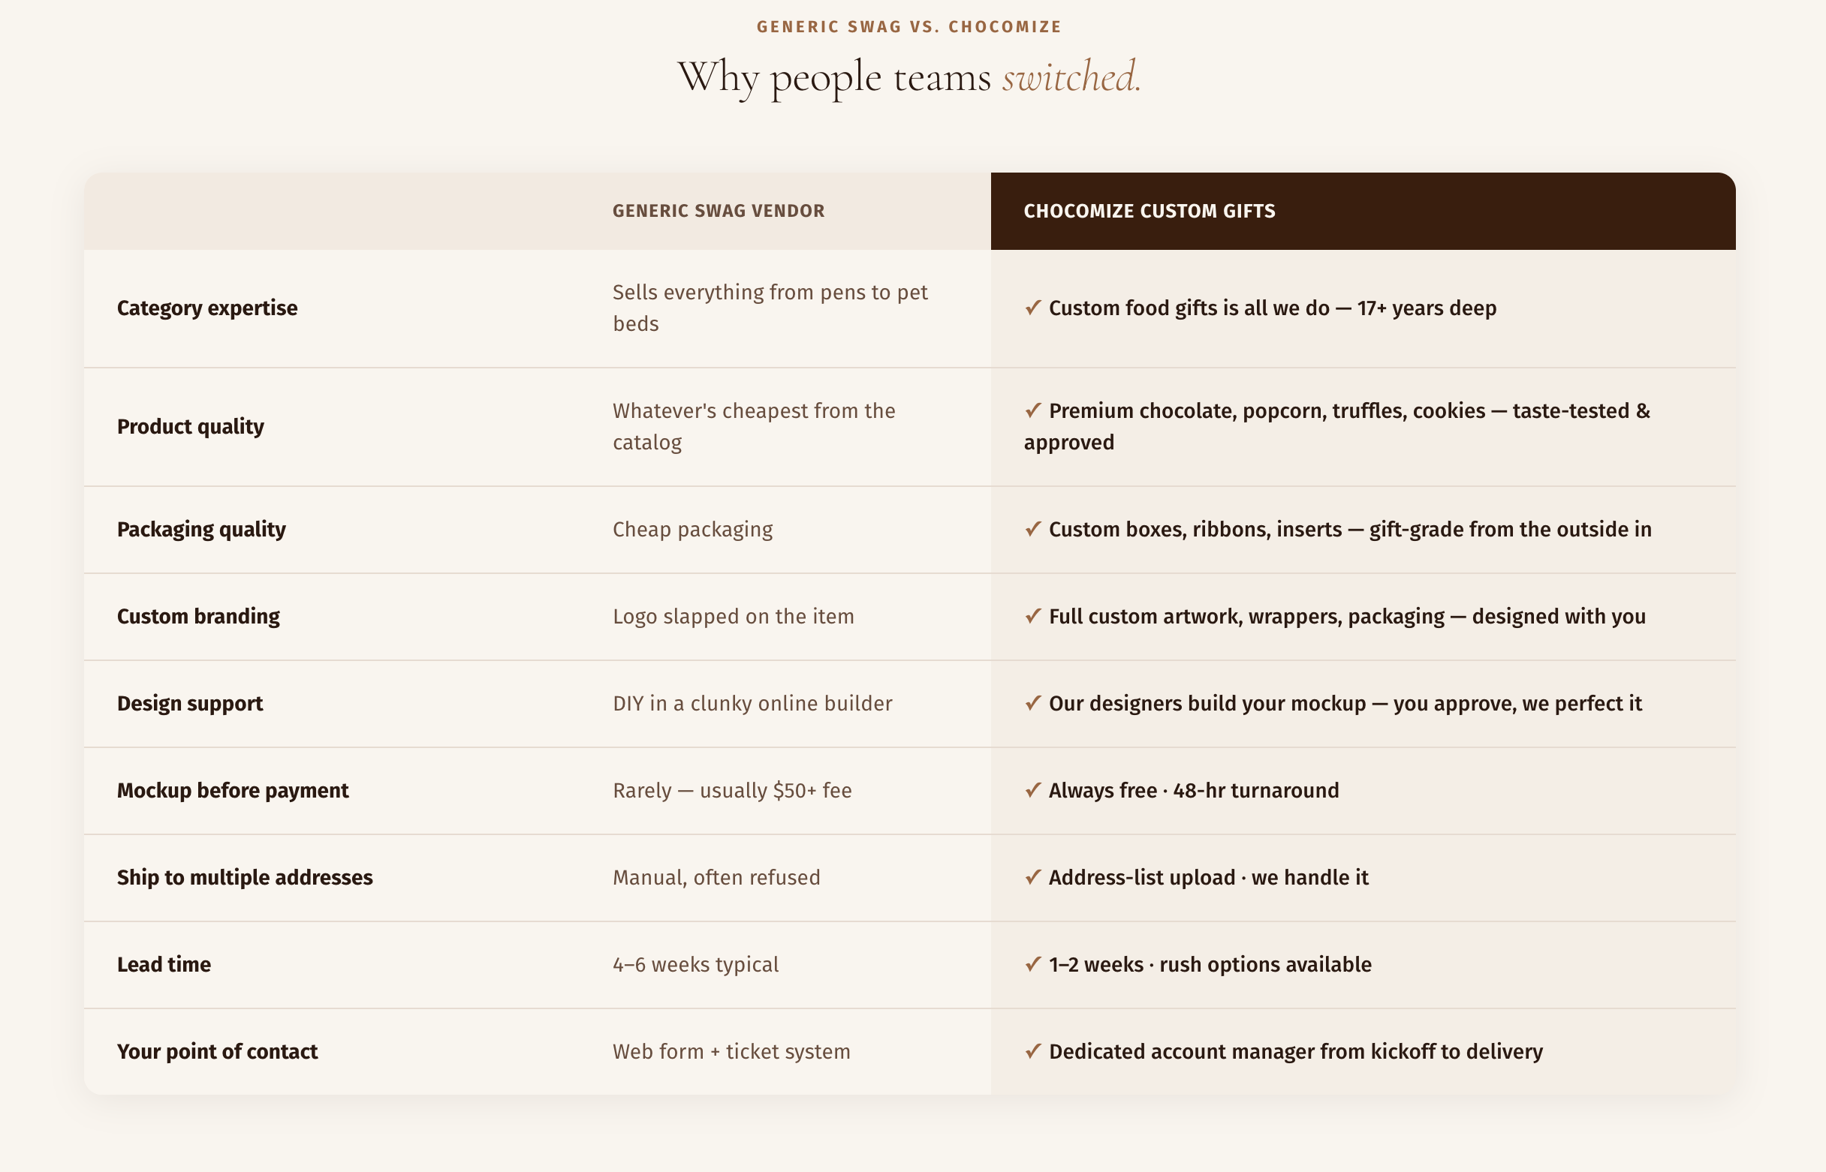Click the checkmark beside Custom food gifts
Screen dimensions: 1826x1172
(x=1032, y=308)
